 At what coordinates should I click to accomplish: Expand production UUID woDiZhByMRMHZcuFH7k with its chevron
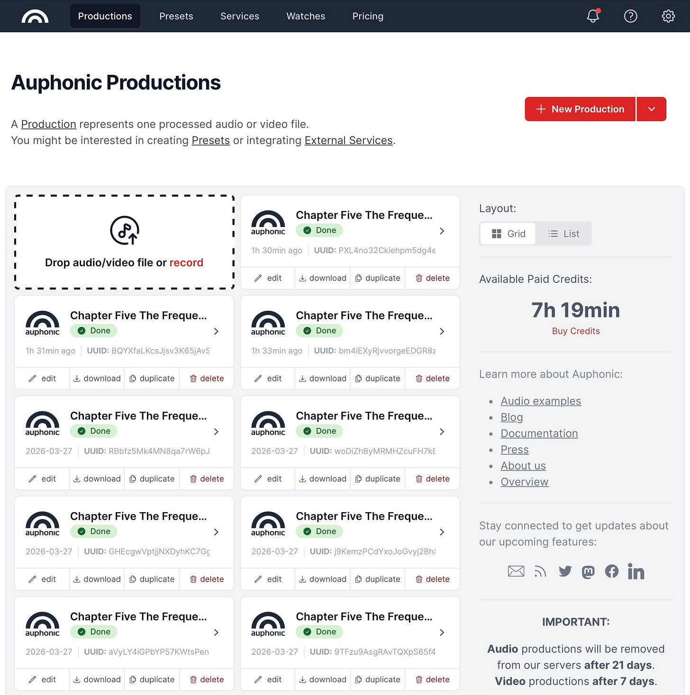(442, 432)
